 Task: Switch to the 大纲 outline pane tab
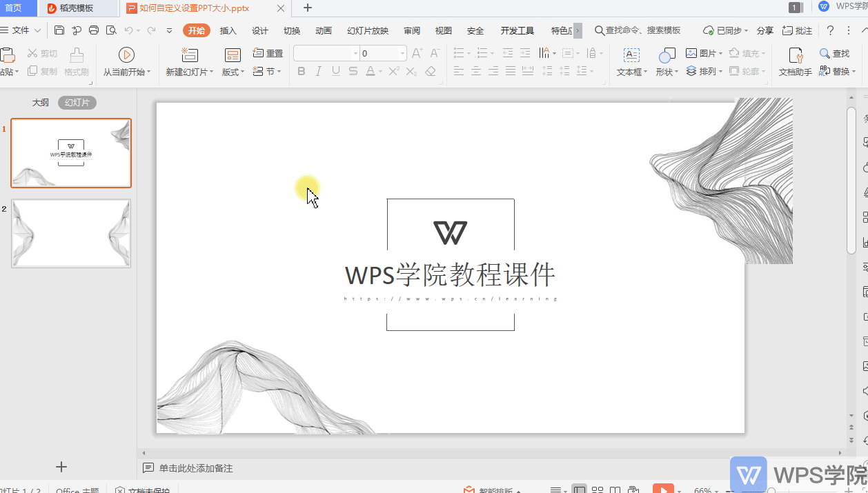click(41, 103)
